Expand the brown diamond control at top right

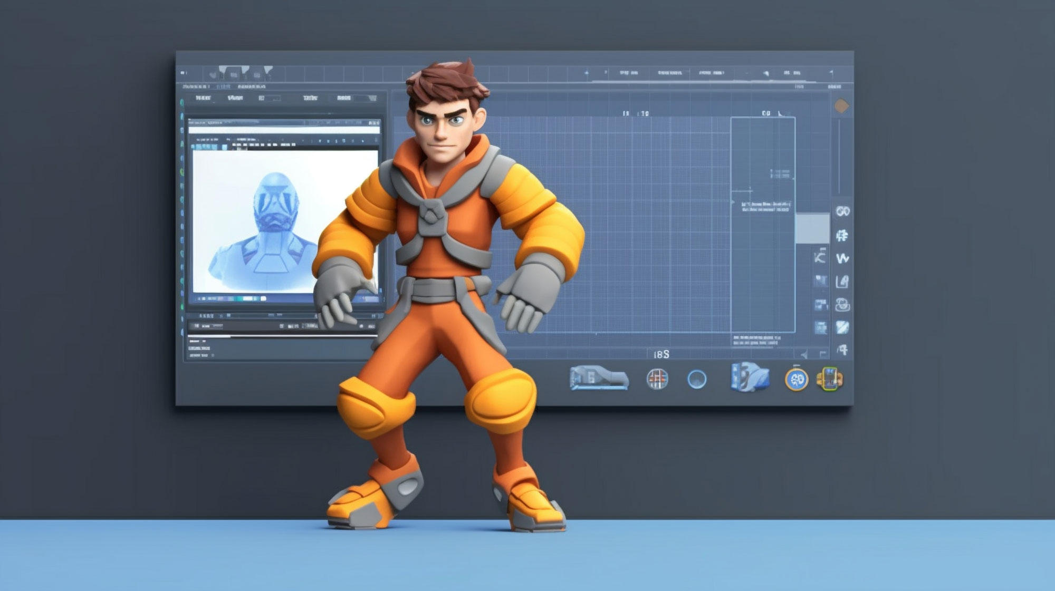click(842, 105)
